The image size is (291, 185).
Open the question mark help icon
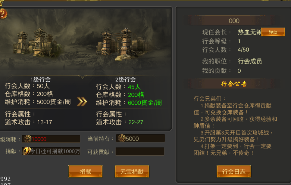click(3, 14)
